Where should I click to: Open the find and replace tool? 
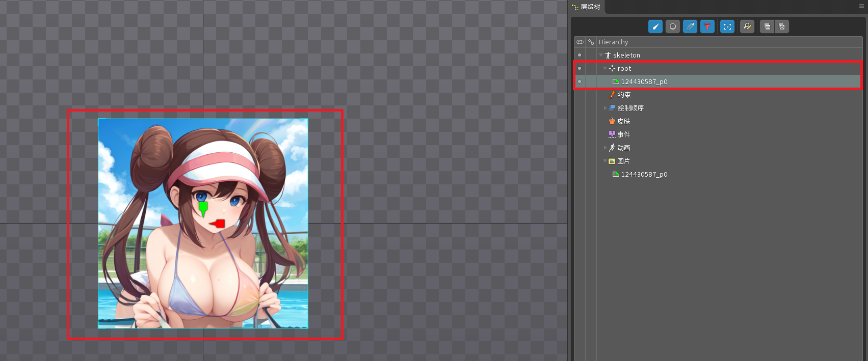747,26
